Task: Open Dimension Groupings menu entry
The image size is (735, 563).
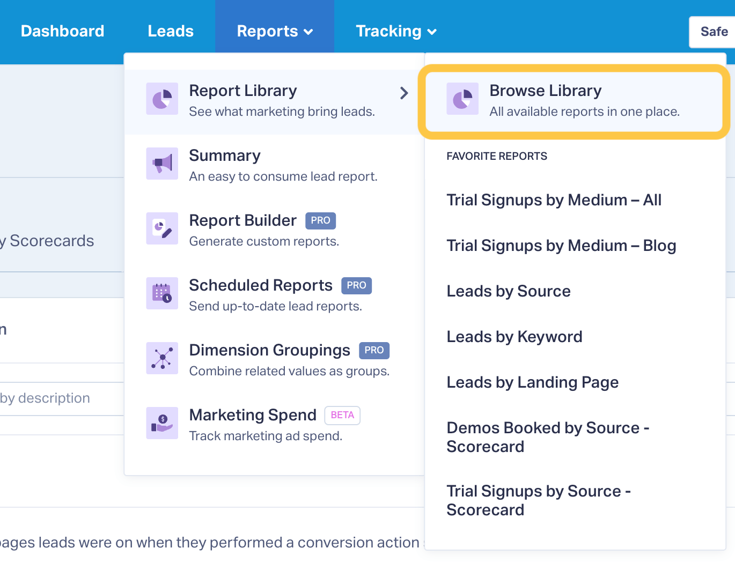Action: pyautogui.click(x=274, y=360)
